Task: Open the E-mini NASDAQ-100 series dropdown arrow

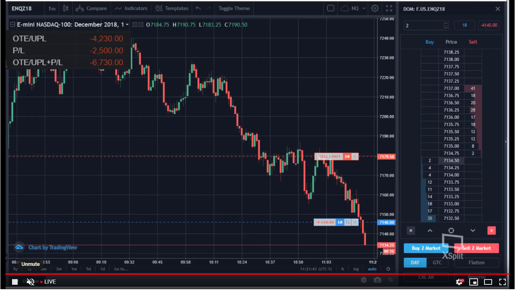Action: point(127,25)
